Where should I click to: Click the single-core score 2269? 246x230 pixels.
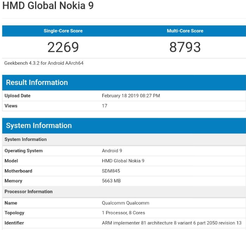tap(63, 47)
